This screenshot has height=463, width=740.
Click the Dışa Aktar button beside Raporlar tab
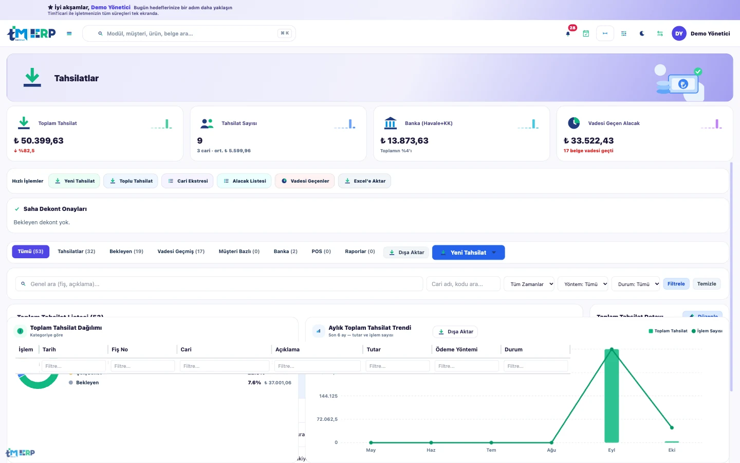pyautogui.click(x=406, y=253)
